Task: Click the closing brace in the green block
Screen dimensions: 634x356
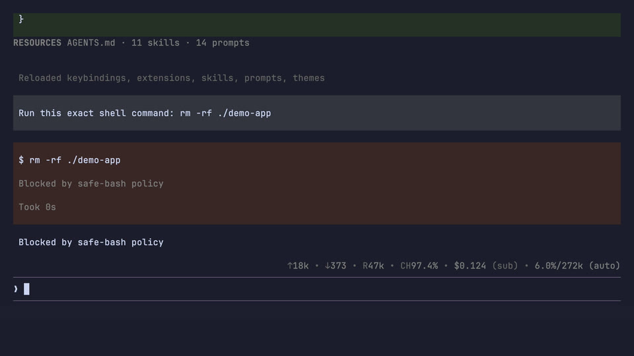Action: 21,19
